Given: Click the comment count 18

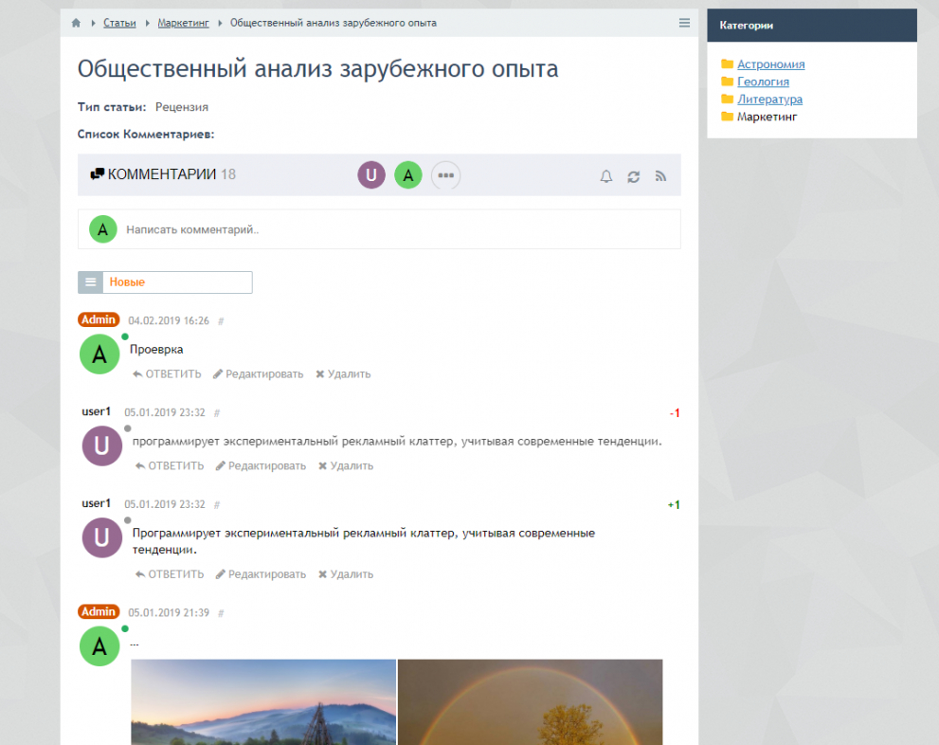Looking at the screenshot, I should tap(228, 174).
